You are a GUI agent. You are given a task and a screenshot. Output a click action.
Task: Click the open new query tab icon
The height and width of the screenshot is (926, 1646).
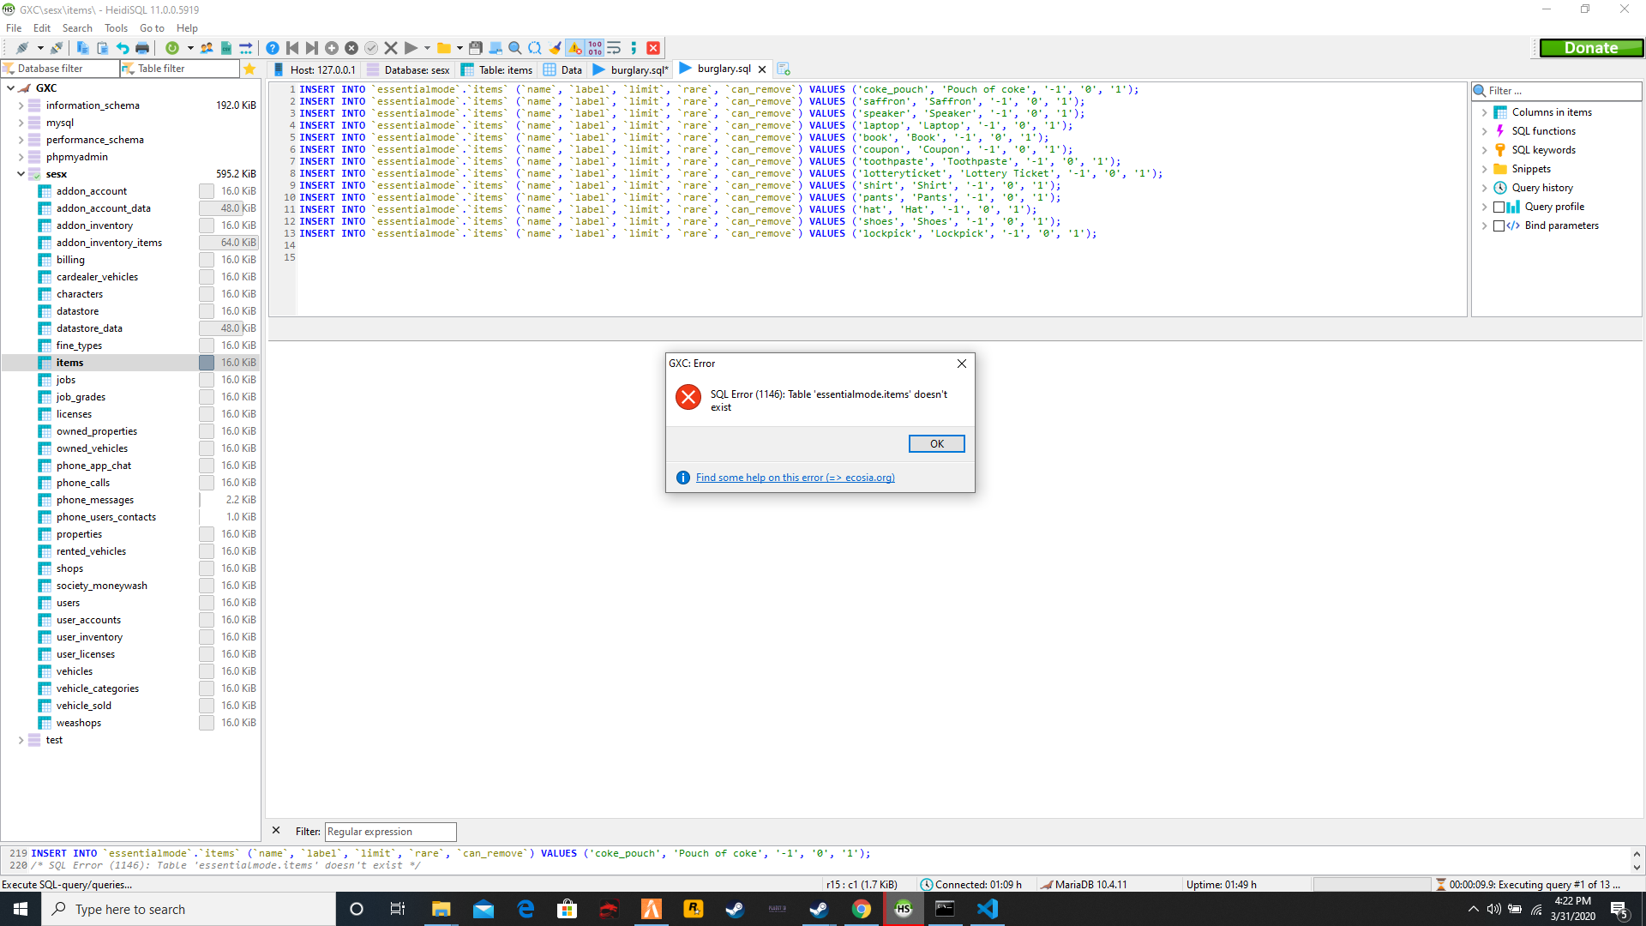click(783, 69)
